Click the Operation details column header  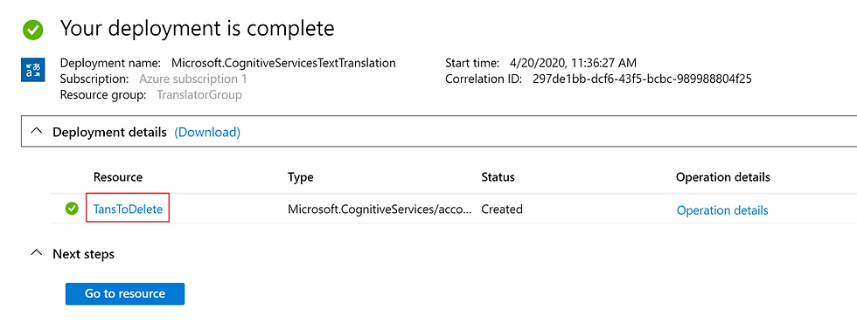[723, 177]
